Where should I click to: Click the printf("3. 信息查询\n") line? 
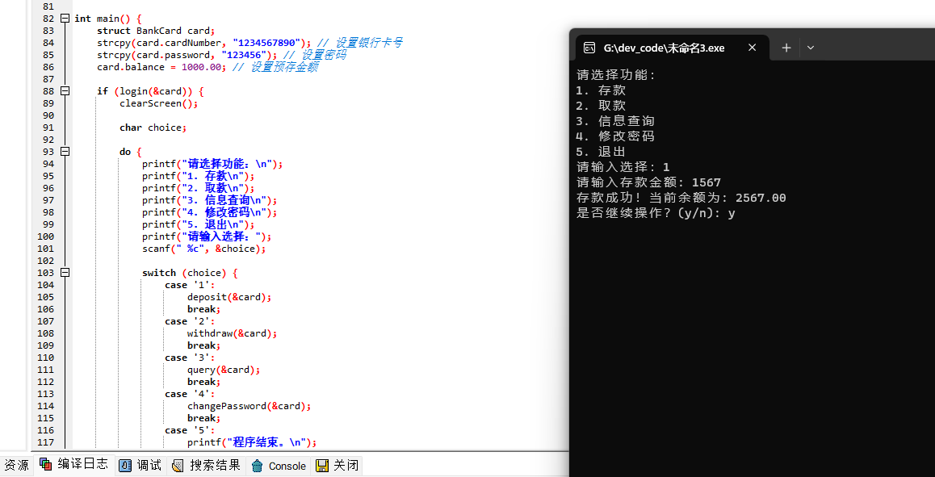[x=209, y=200]
